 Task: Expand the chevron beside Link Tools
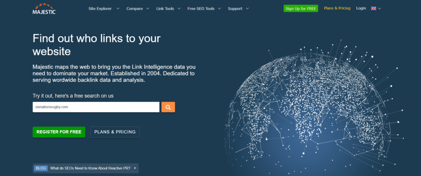179,9
